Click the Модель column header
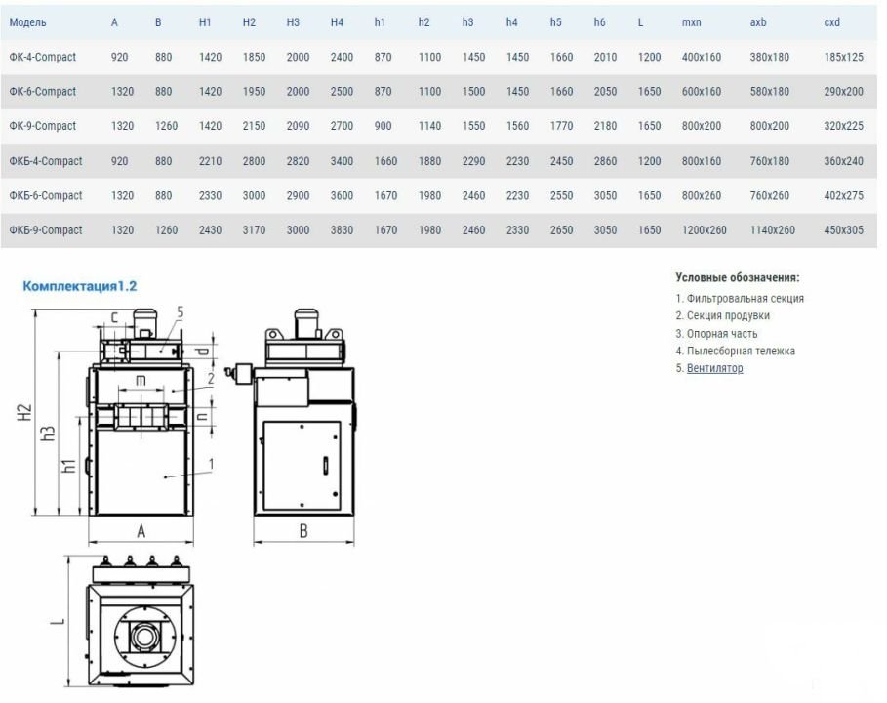 click(27, 22)
